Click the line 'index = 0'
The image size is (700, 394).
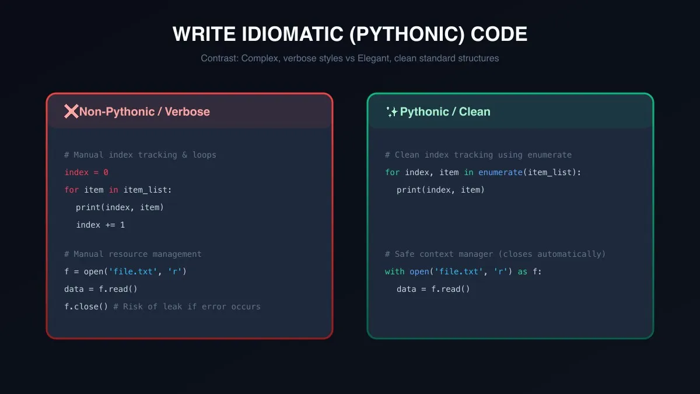pos(86,172)
